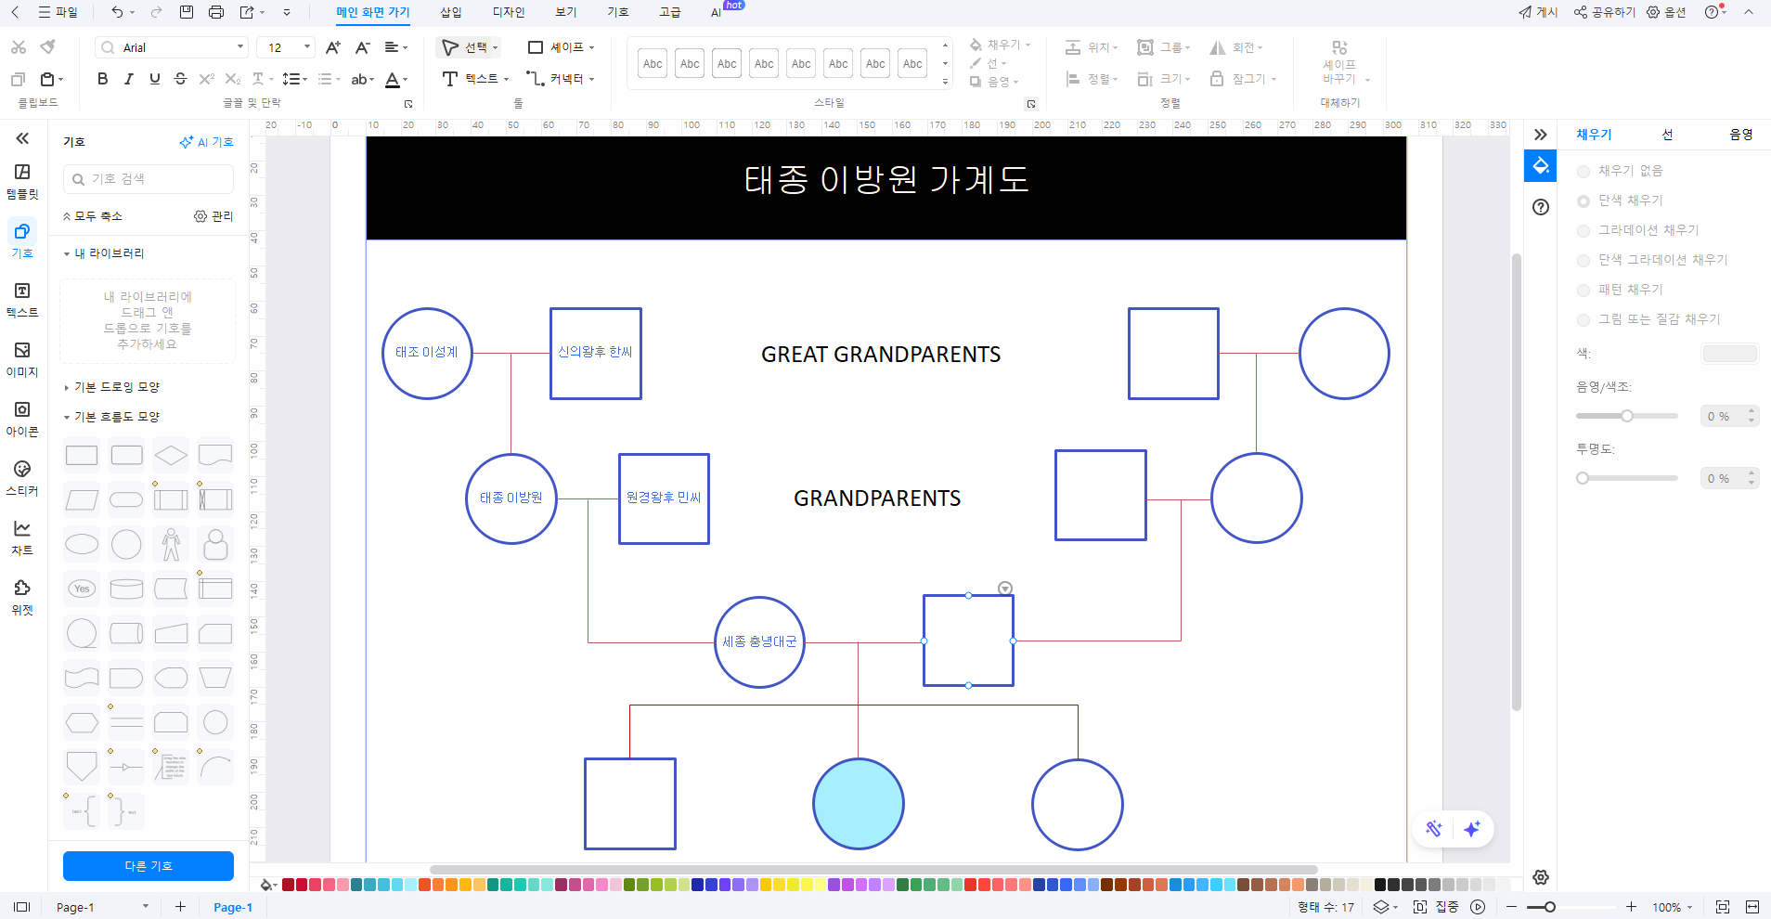This screenshot has width=1771, height=919.
Task: Apply Strikethrough formatting
Action: [x=181, y=79]
